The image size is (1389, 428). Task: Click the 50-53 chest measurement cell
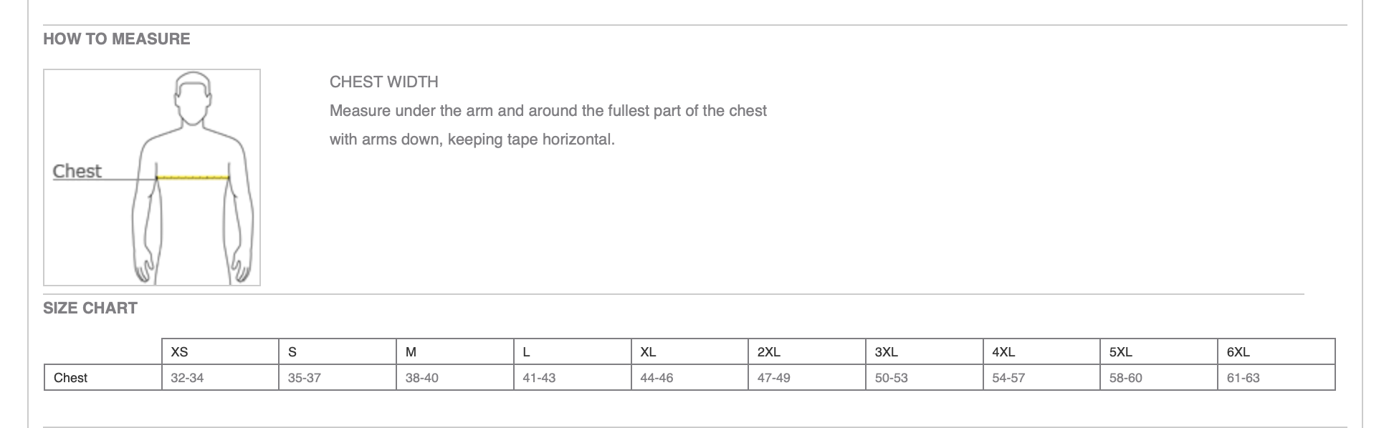(891, 378)
